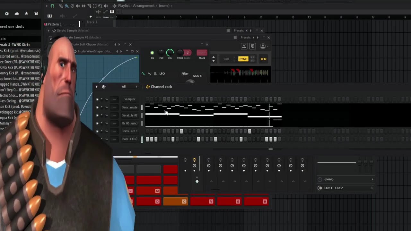Click the PAN knob

click(161, 52)
